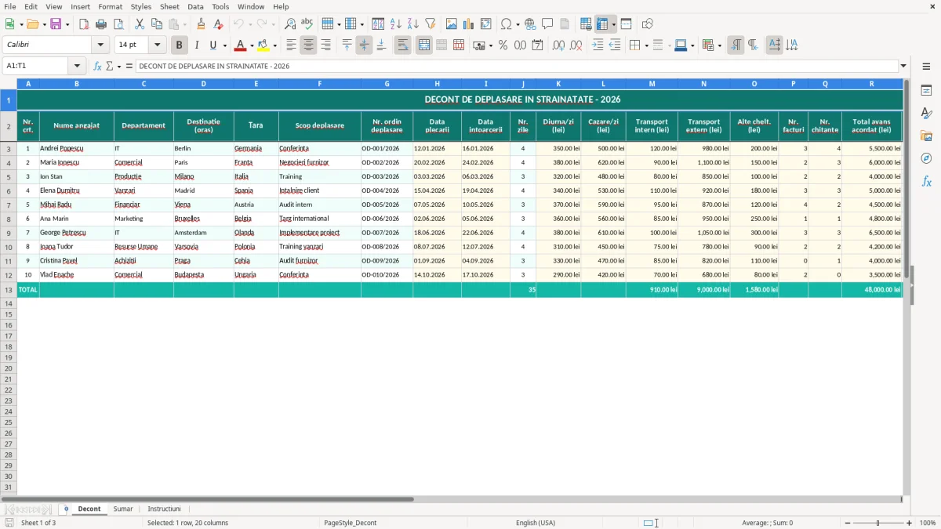This screenshot has width=941, height=529.
Task: Toggle Italic formatting
Action: click(196, 45)
